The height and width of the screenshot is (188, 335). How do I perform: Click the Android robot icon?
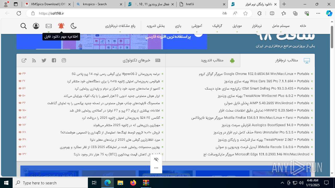pos(232,61)
